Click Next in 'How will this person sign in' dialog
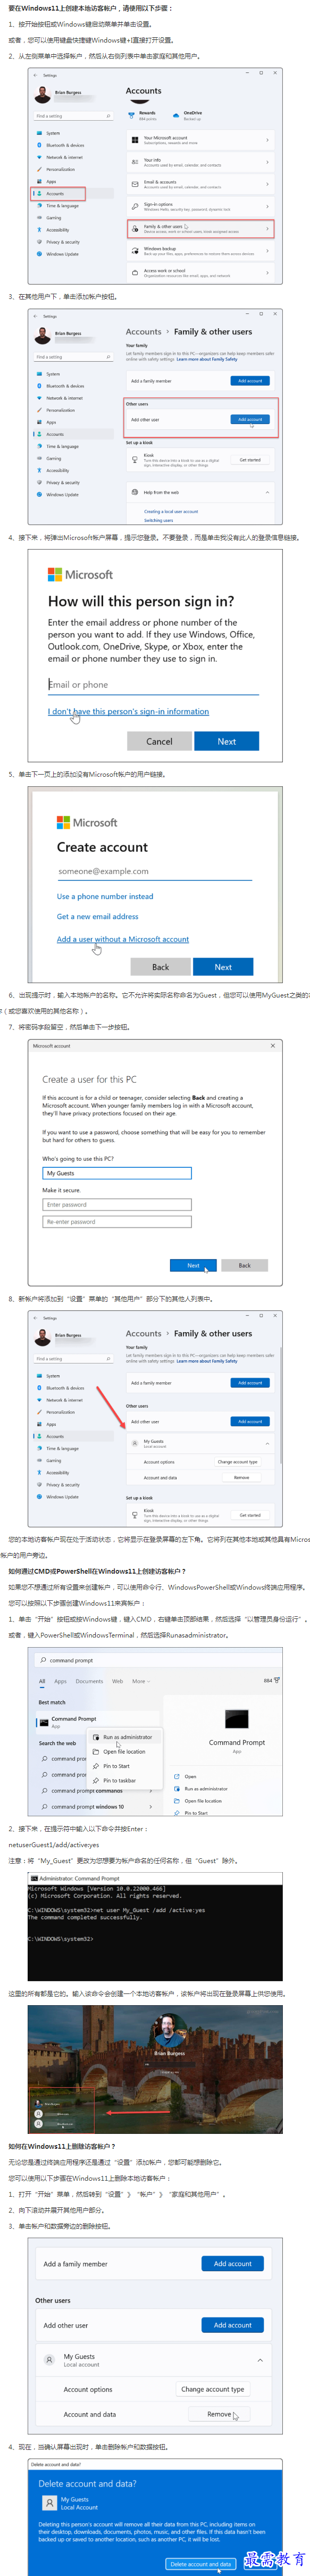The image size is (310, 2576). coord(227,741)
